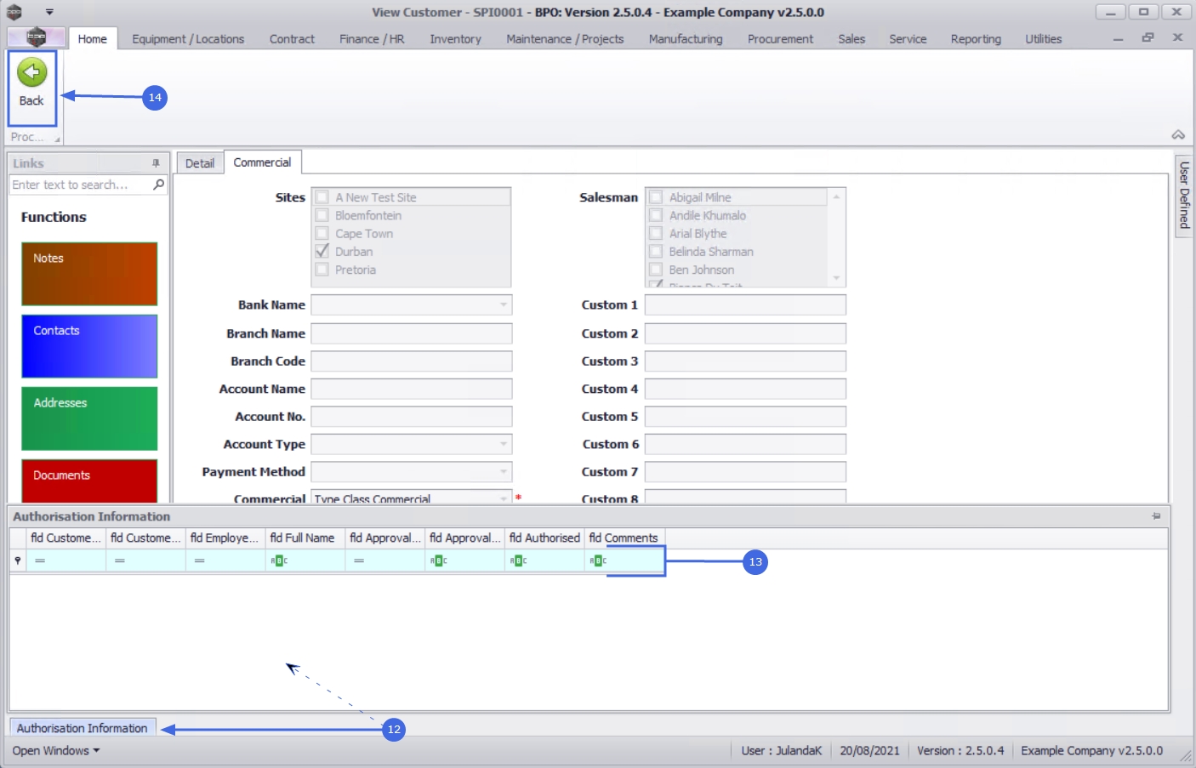This screenshot has width=1196, height=768.
Task: Minimize the inner document window in ribbon bar
Action: pos(1118,38)
